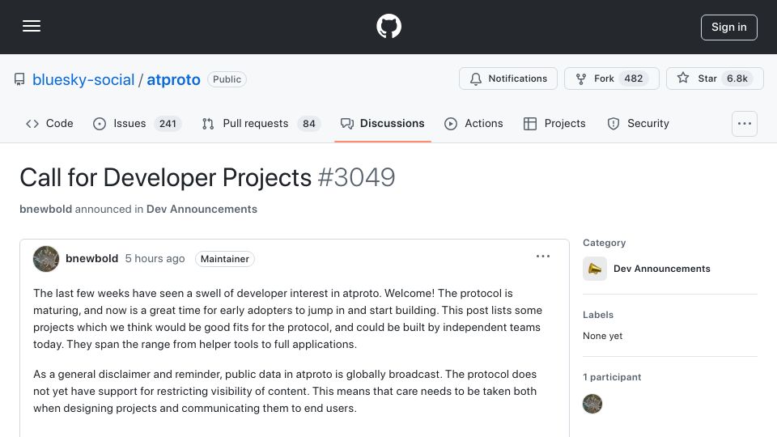Click the fork icon on Fork button
The width and height of the screenshot is (777, 437).
click(x=581, y=78)
